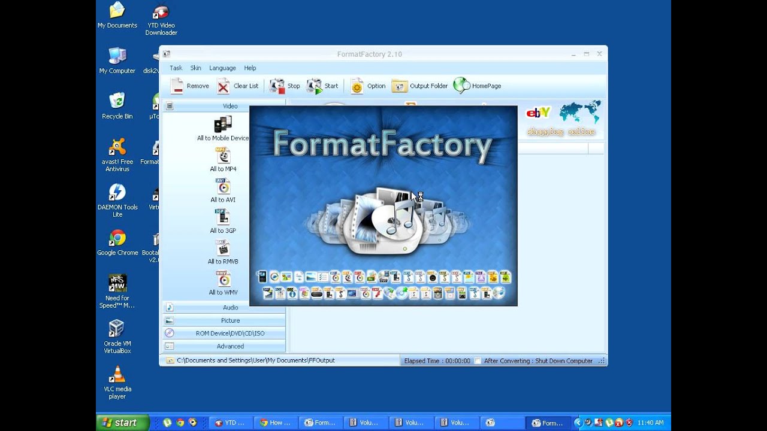Launch DAEMON Tools Lite desktop icon
The height and width of the screenshot is (431, 767).
117,201
